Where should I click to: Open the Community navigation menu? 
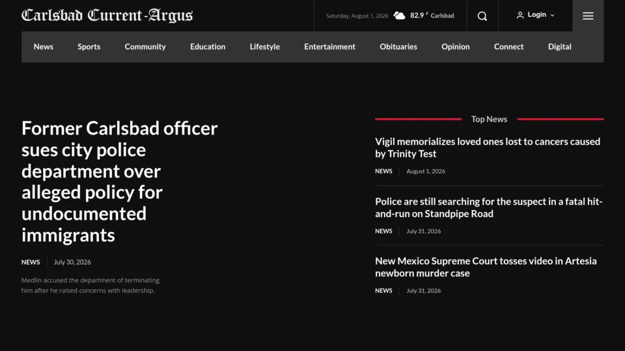point(145,47)
